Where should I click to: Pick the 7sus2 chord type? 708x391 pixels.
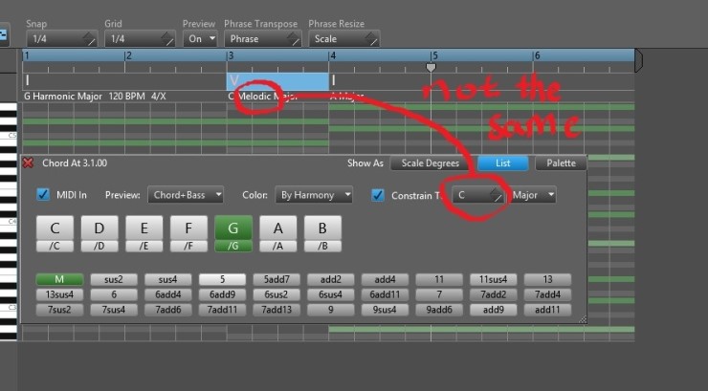pyautogui.click(x=59, y=310)
